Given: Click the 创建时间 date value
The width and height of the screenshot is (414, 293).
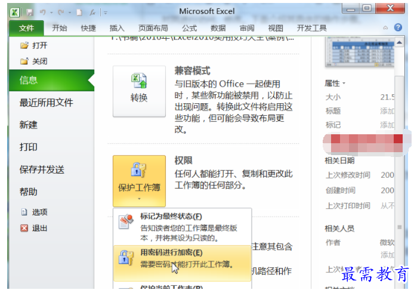Looking at the screenshot, I should (x=388, y=190).
